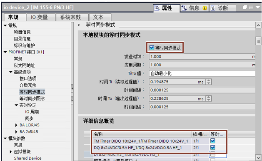262x161 pixels.
Task: Open the Ti/To 值 dropdown 自动最小化
Action: (202, 73)
